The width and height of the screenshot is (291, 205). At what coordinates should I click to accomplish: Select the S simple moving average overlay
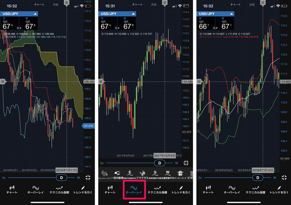click(155, 175)
